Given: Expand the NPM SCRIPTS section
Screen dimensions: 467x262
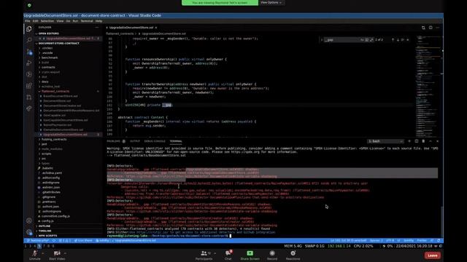Looking at the screenshot, I should (x=47, y=236).
